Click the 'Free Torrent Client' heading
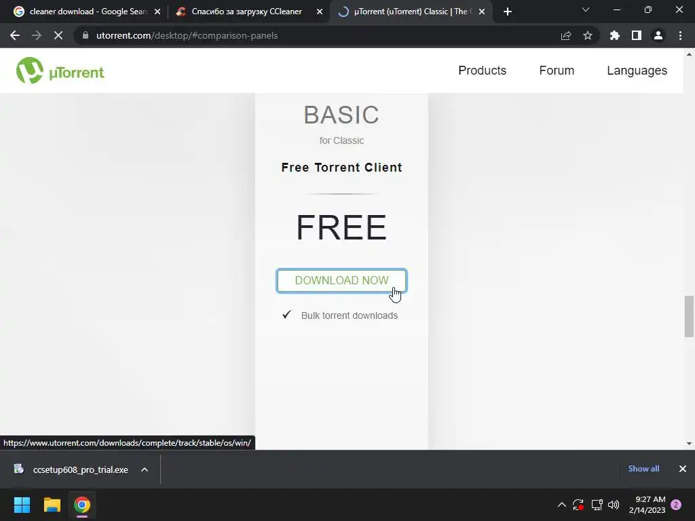This screenshot has width=695, height=521. (x=342, y=168)
